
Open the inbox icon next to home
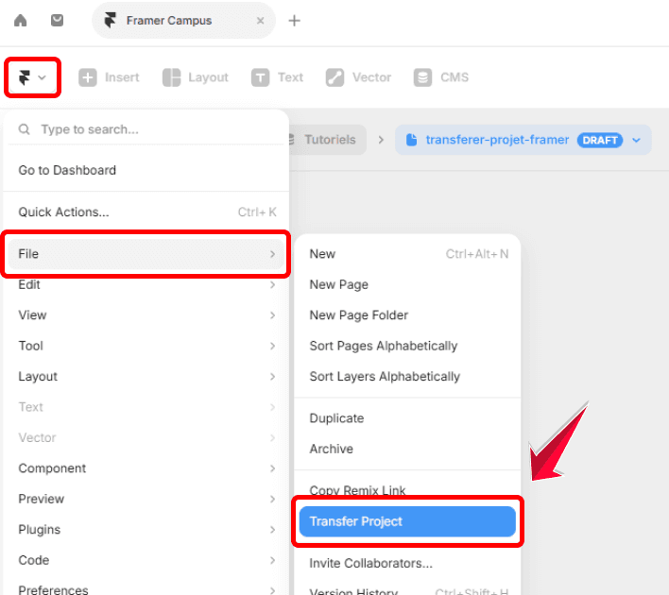pyautogui.click(x=57, y=20)
